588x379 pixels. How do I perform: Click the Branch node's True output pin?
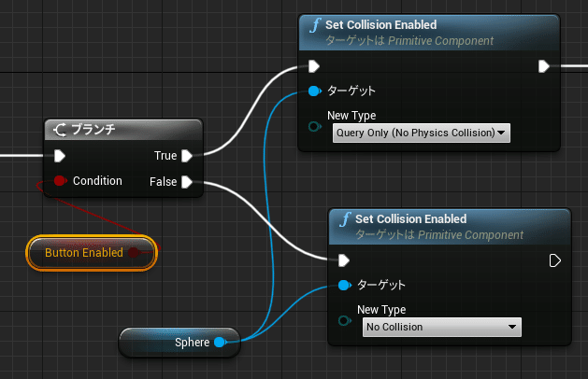(x=187, y=156)
